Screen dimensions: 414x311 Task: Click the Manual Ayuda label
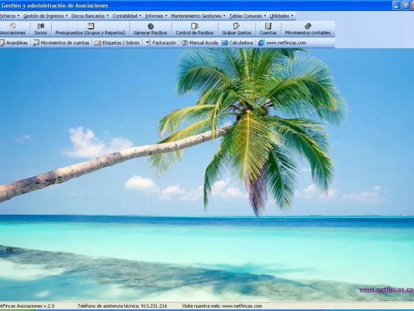pyautogui.click(x=203, y=43)
